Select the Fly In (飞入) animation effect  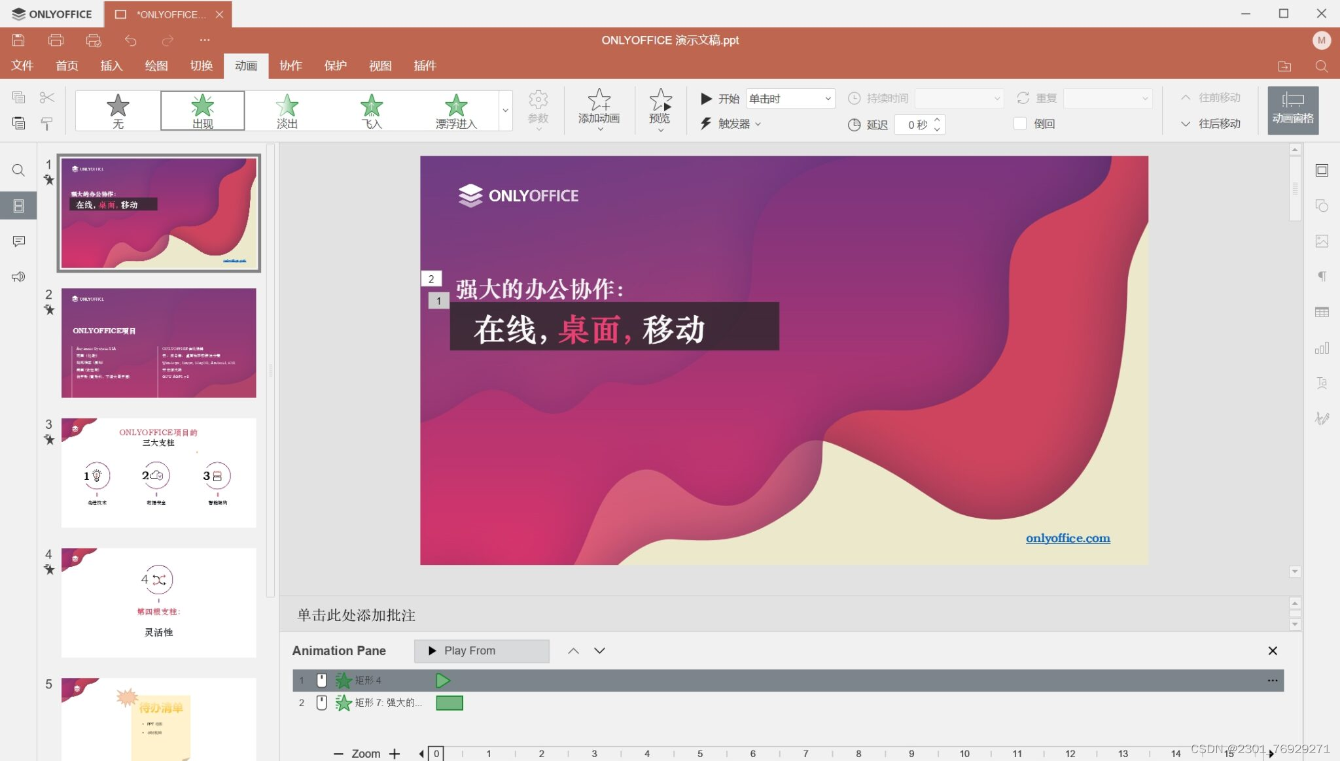[371, 110]
